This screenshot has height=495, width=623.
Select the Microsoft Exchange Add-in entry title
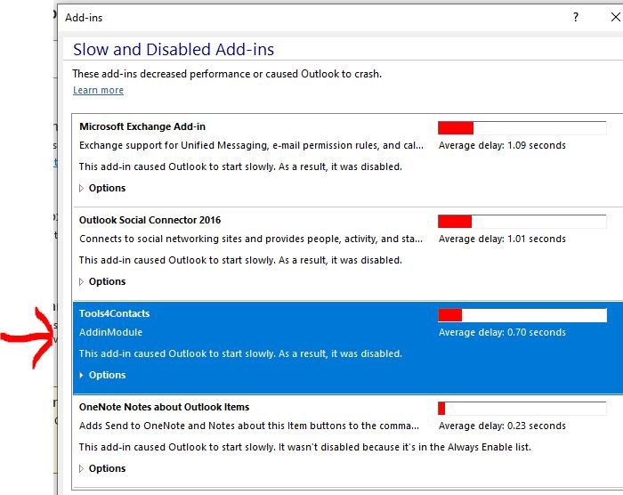[x=142, y=126]
